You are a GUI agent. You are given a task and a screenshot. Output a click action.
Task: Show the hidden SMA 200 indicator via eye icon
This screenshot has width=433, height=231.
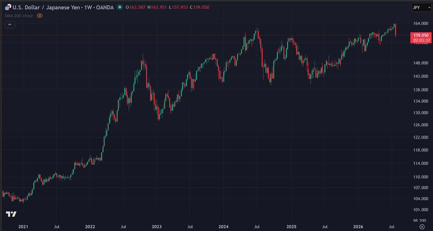pos(40,16)
